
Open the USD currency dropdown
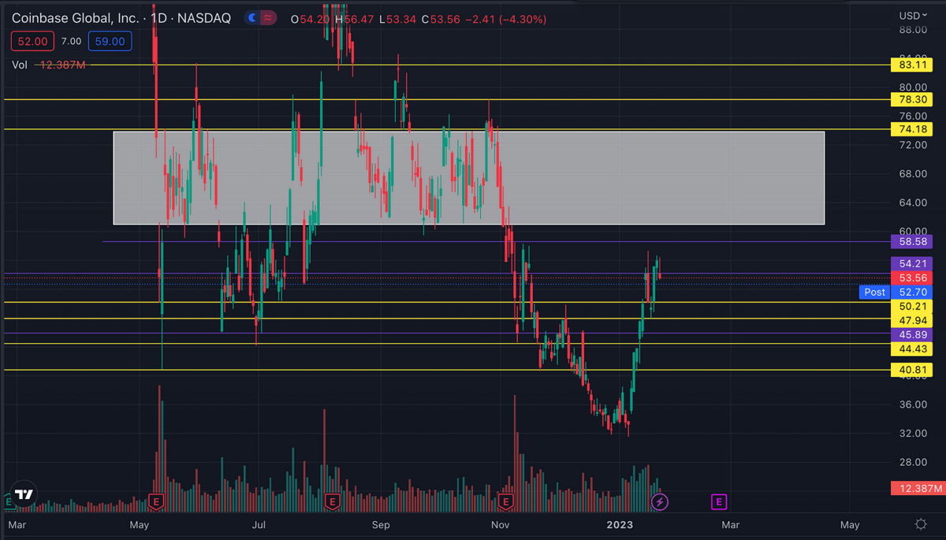coord(914,16)
